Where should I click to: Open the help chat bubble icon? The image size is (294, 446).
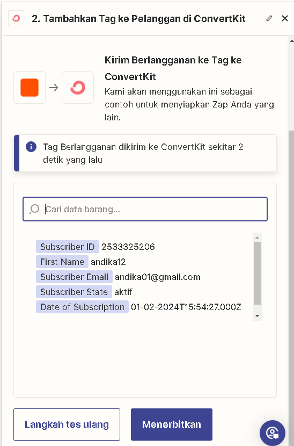point(273,433)
